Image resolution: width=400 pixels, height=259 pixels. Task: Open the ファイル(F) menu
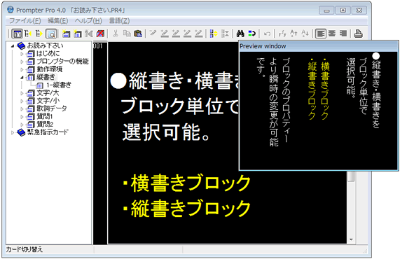click(25, 20)
